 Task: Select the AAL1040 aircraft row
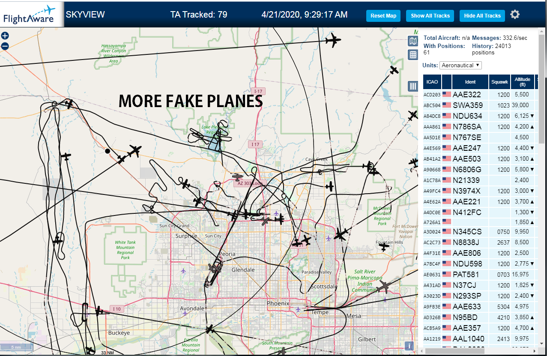(480, 339)
